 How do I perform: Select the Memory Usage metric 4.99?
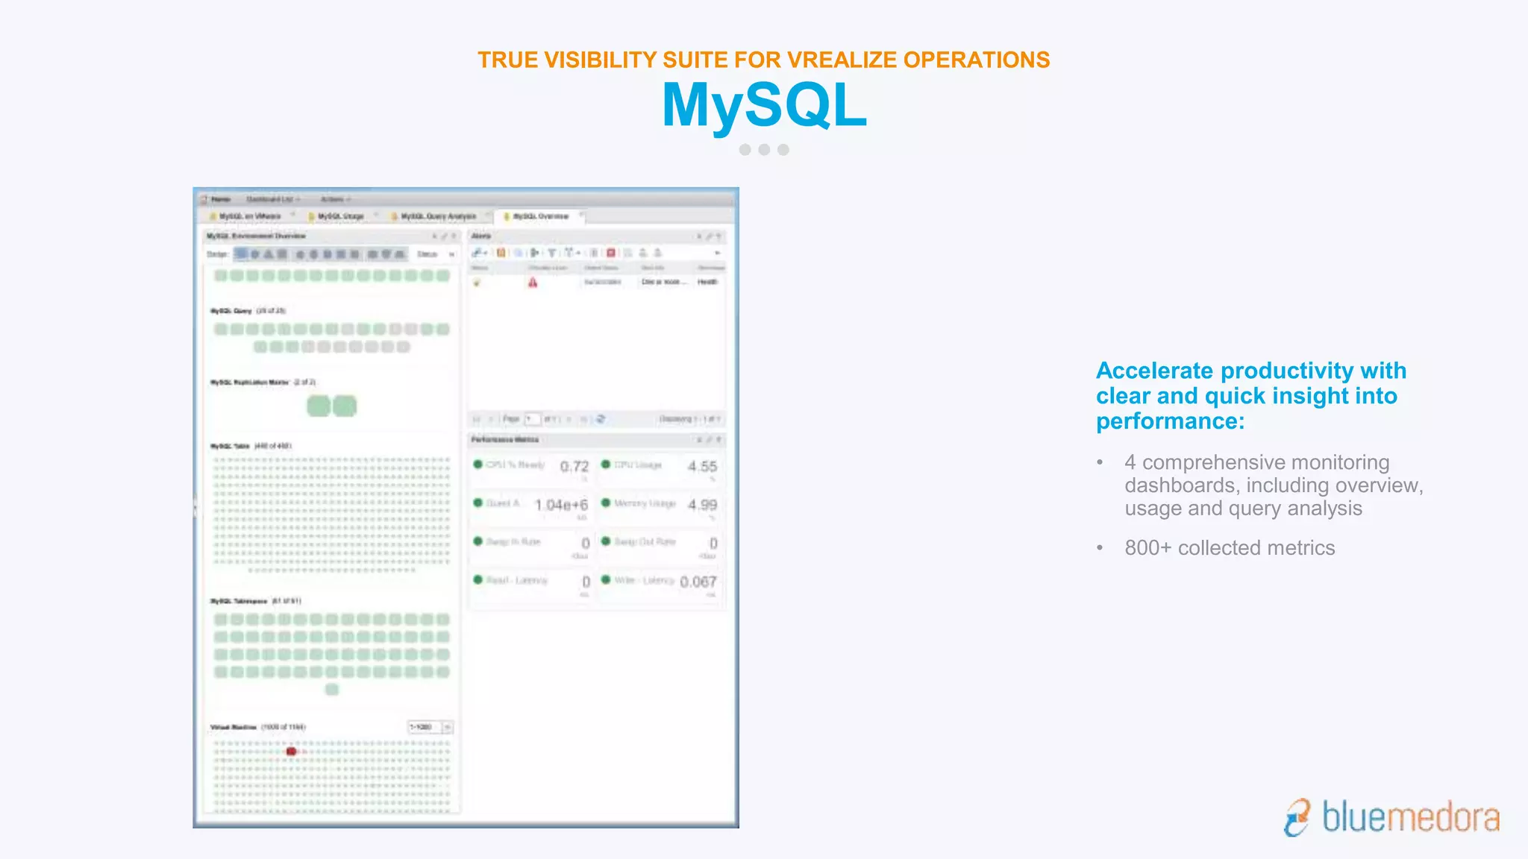click(660, 507)
